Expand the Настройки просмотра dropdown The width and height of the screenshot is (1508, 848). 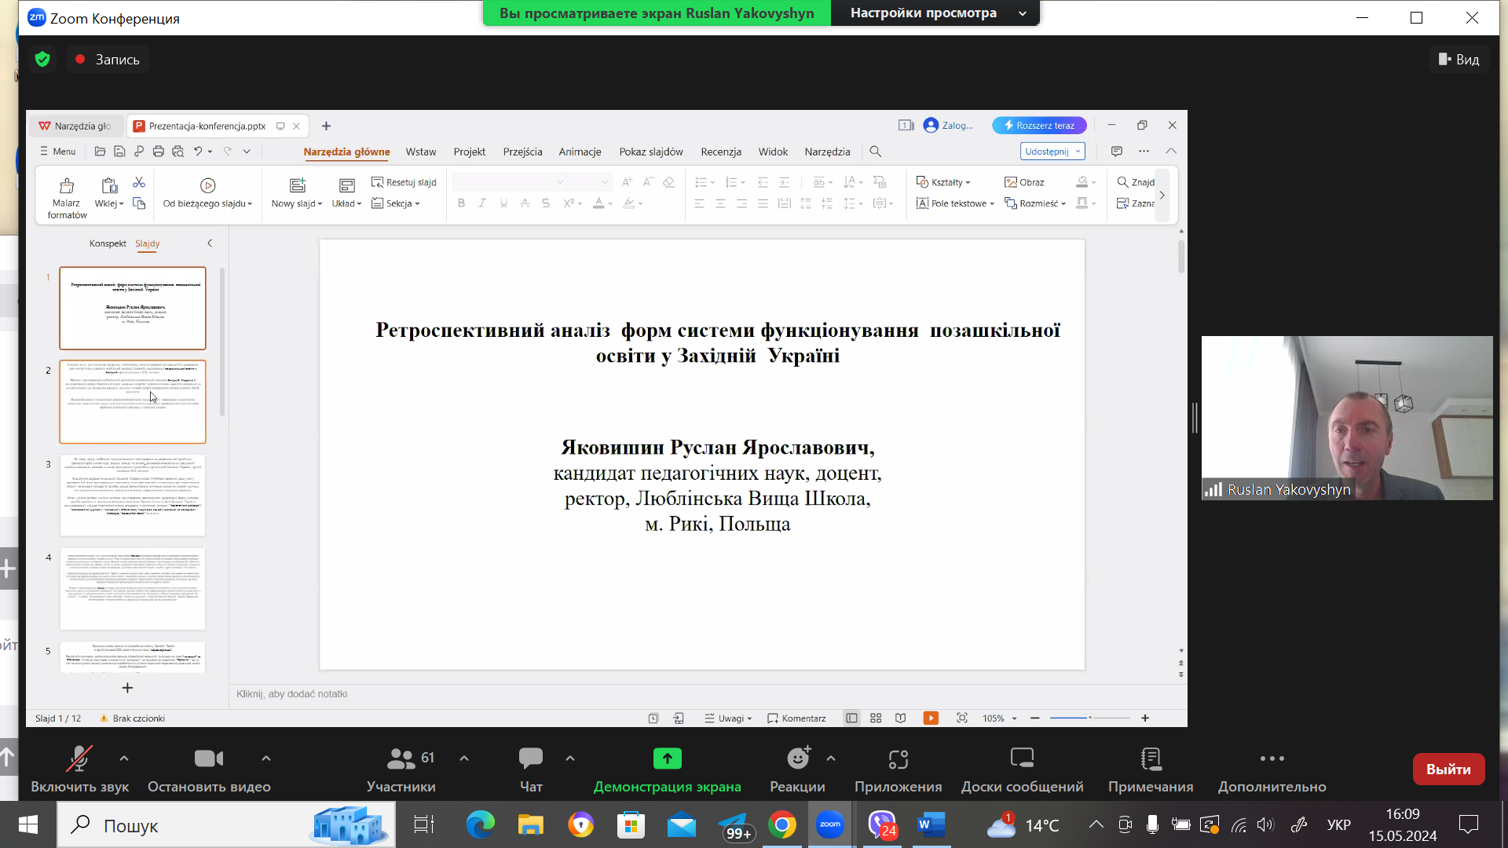(1022, 13)
